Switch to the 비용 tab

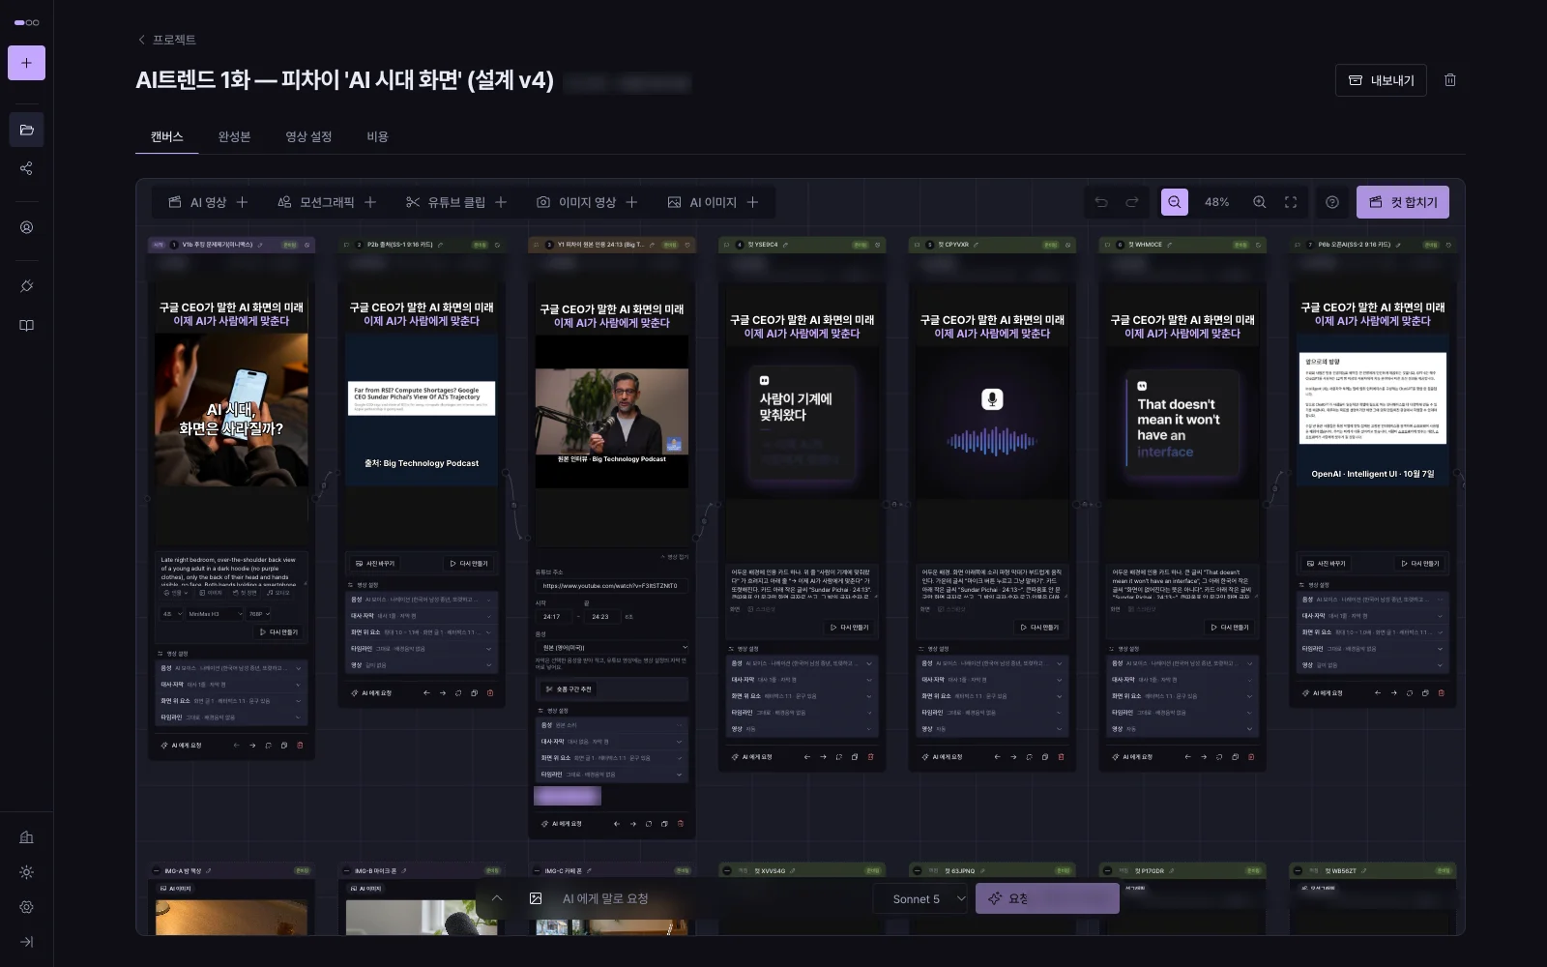point(377,136)
